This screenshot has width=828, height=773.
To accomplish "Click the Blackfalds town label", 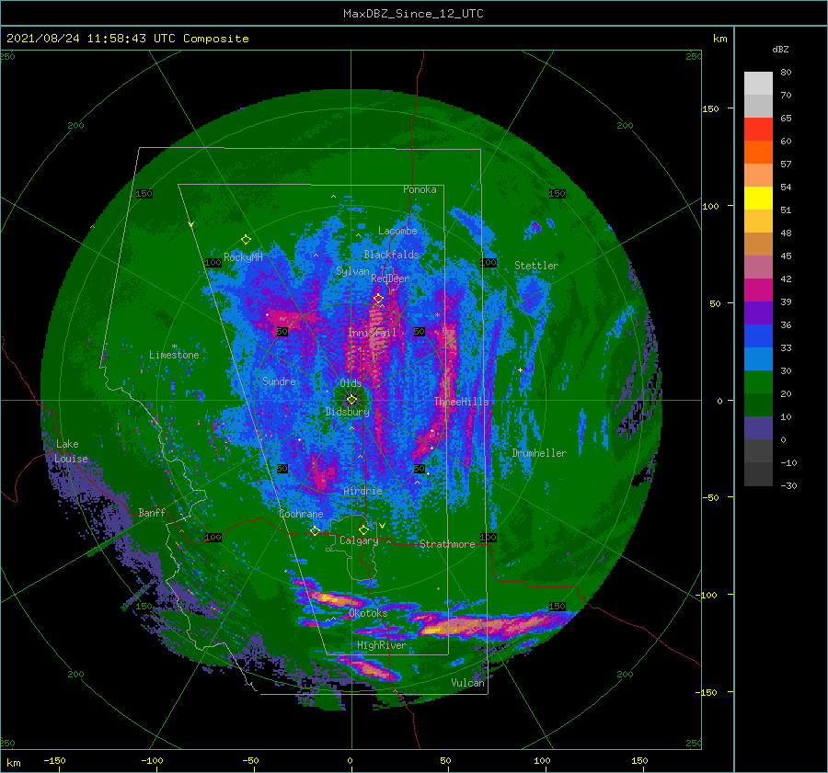I will (391, 255).
